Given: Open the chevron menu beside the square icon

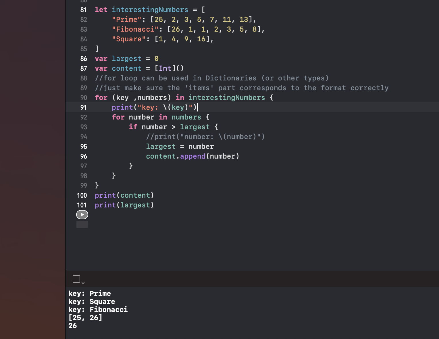Looking at the screenshot, I should [83, 283].
